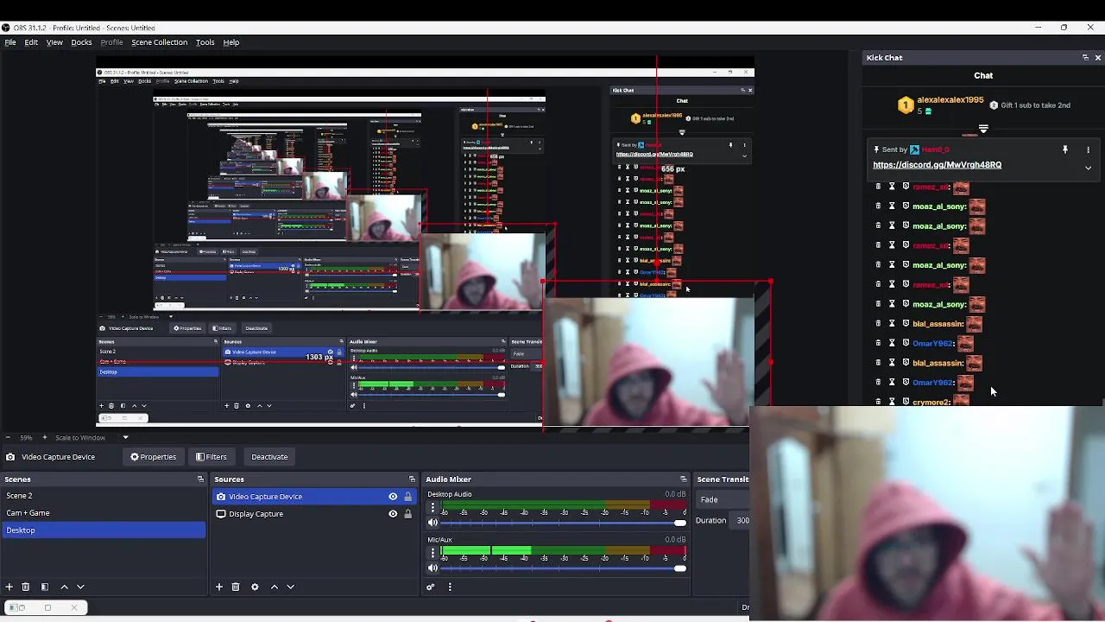
Task: Click the Deactivate button
Action: [269, 457]
